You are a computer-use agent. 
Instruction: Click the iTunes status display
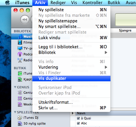(126, 20)
